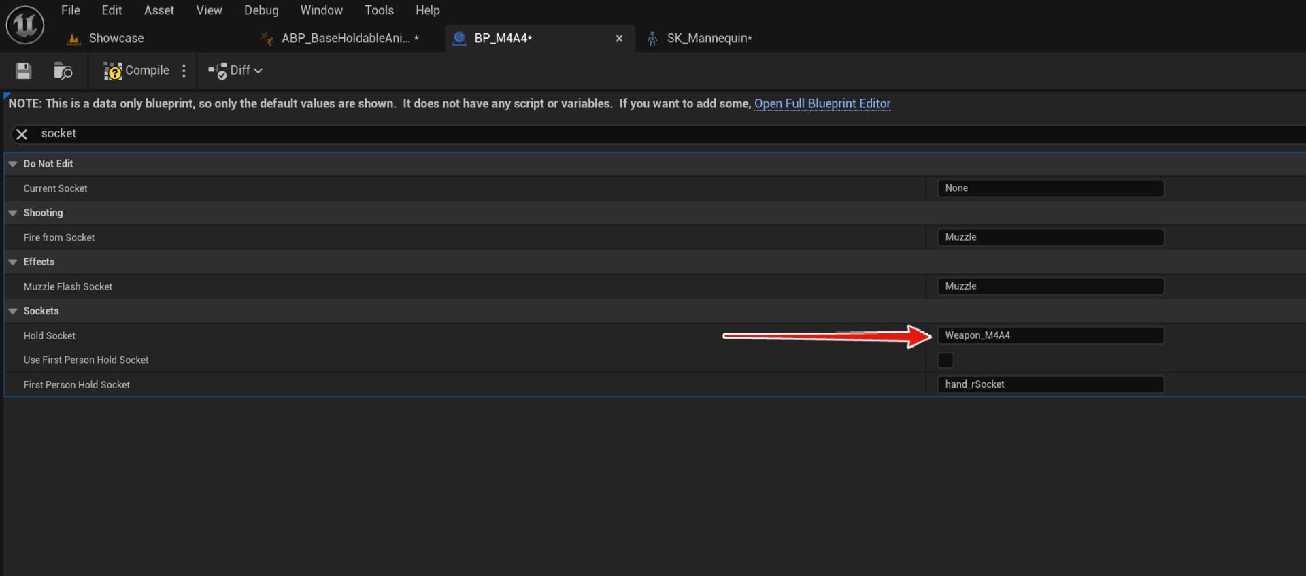Collapse the Sockets category
Viewport: 1306px width, 576px height.
click(12, 311)
